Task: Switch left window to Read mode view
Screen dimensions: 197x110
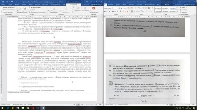Action: click(74, 105)
